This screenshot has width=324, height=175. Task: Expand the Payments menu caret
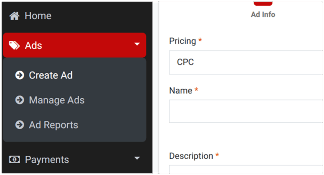(x=137, y=158)
